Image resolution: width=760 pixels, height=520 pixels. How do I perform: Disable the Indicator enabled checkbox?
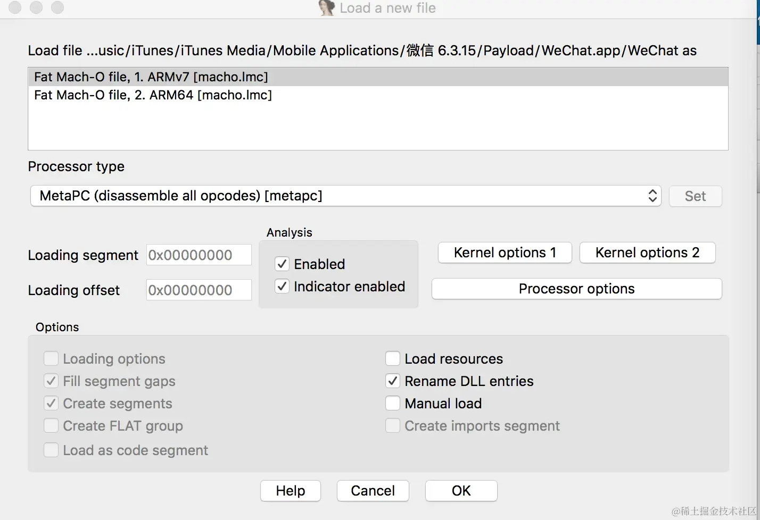click(x=282, y=287)
